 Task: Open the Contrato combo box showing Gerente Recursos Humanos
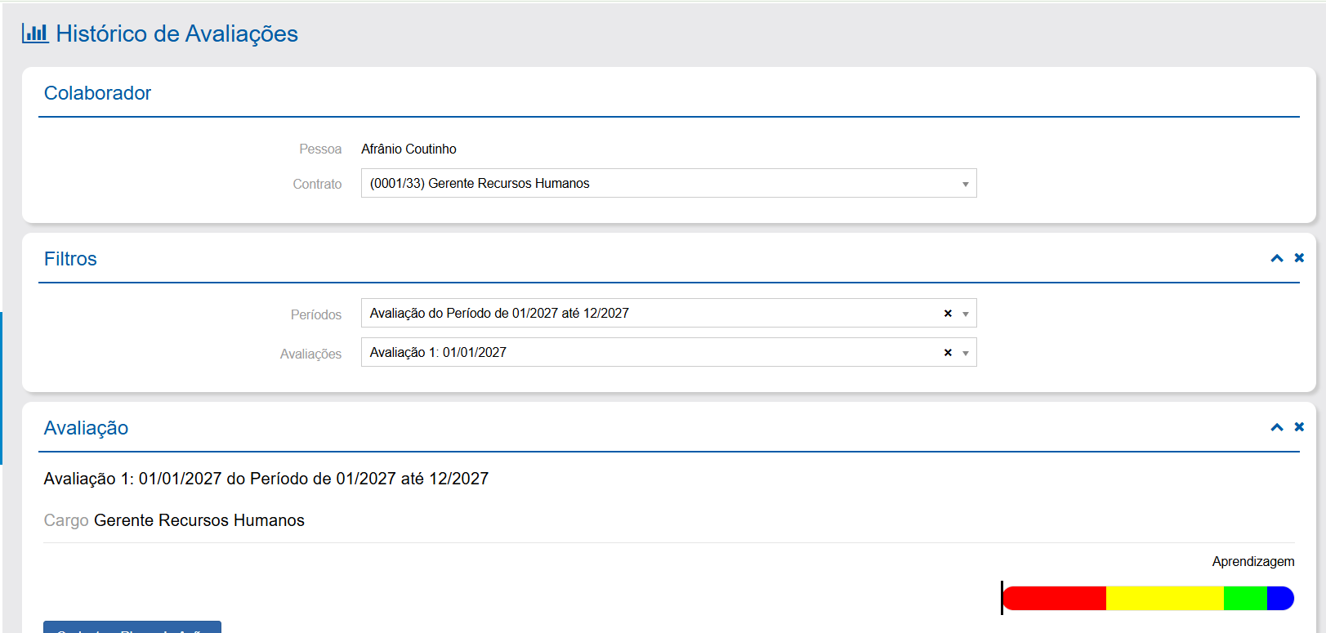click(x=654, y=183)
